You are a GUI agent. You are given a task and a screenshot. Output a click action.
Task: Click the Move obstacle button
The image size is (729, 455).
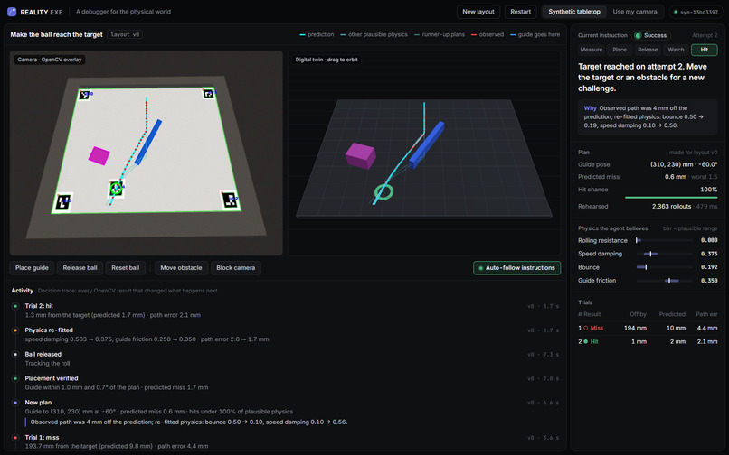pyautogui.click(x=181, y=268)
